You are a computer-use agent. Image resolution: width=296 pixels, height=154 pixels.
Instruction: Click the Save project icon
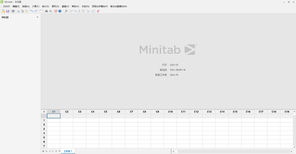coord(8,11)
